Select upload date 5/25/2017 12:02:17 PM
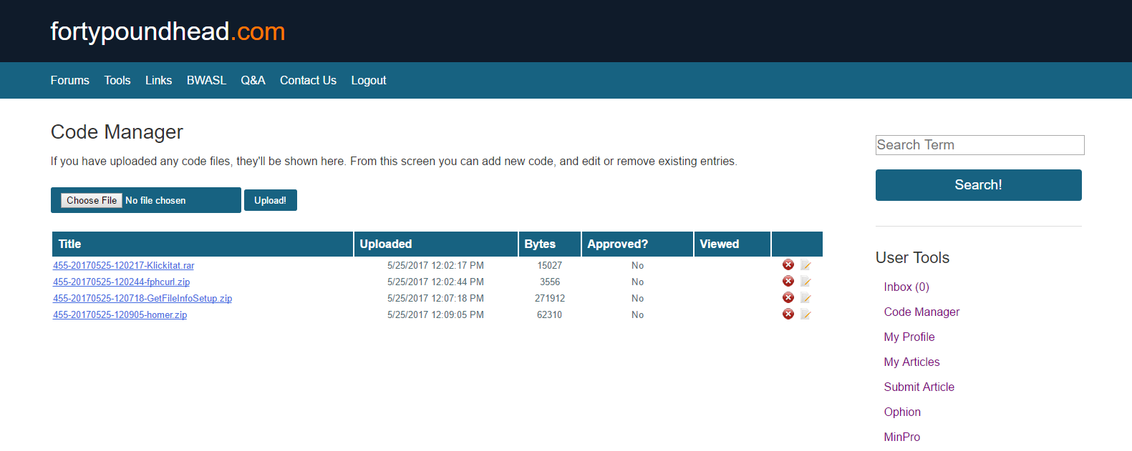The height and width of the screenshot is (451, 1132). pos(435,265)
